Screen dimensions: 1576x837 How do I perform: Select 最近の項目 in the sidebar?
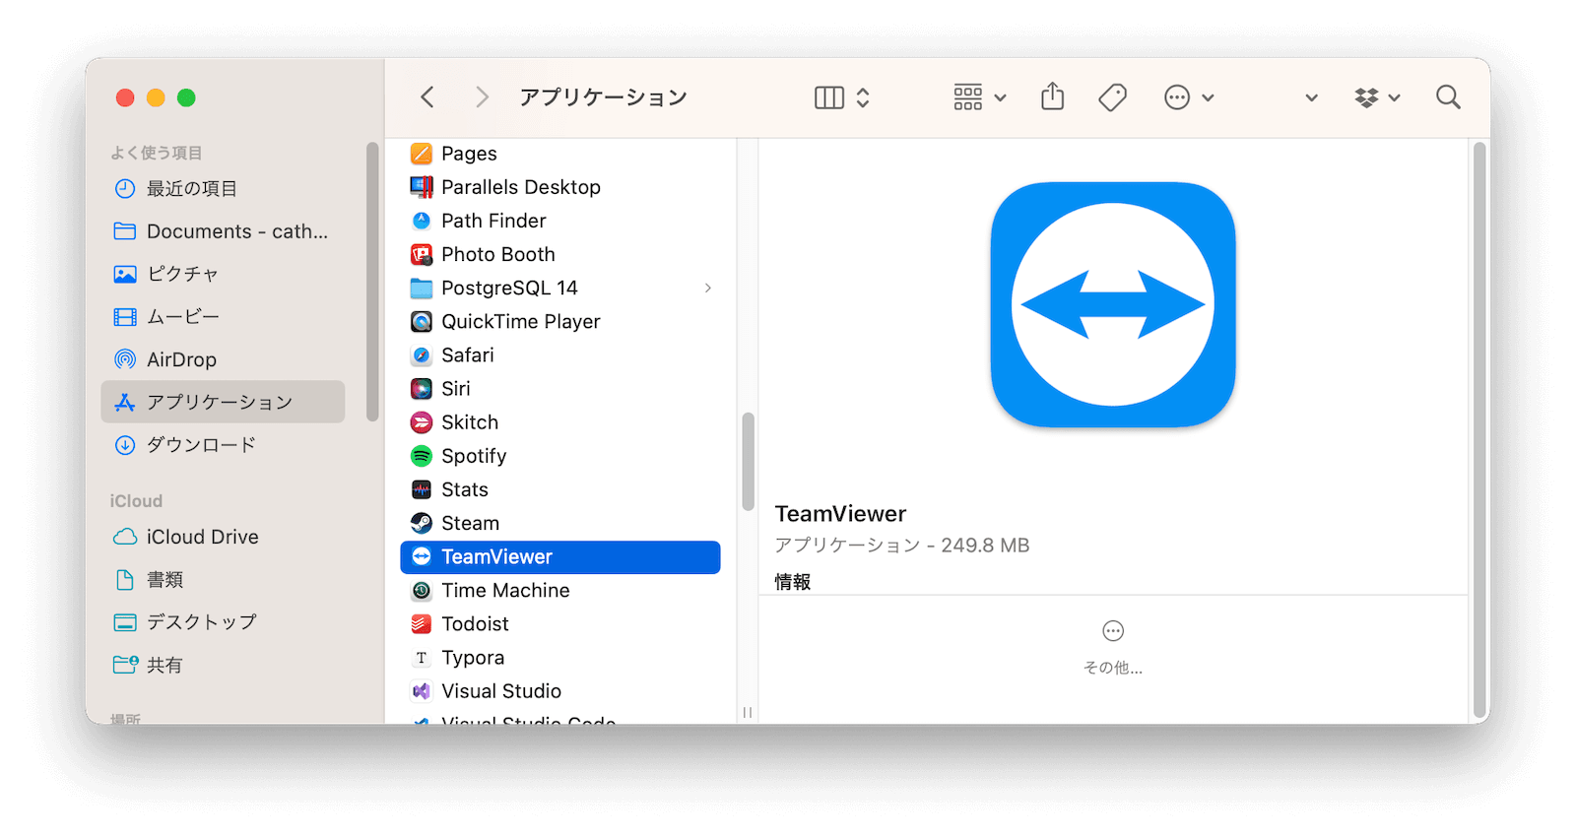pyautogui.click(x=223, y=189)
